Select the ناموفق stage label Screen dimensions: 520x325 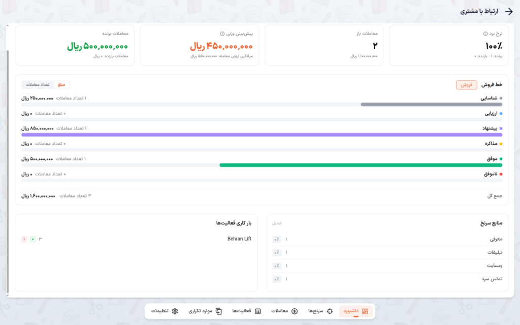coord(491,174)
